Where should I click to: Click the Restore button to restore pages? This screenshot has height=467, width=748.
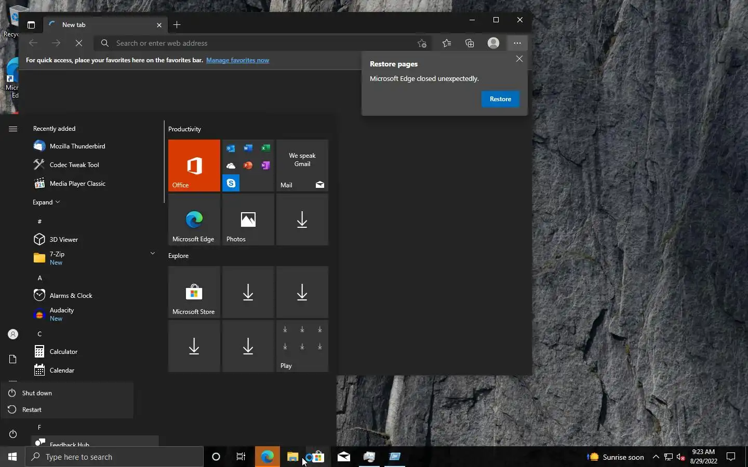(500, 99)
